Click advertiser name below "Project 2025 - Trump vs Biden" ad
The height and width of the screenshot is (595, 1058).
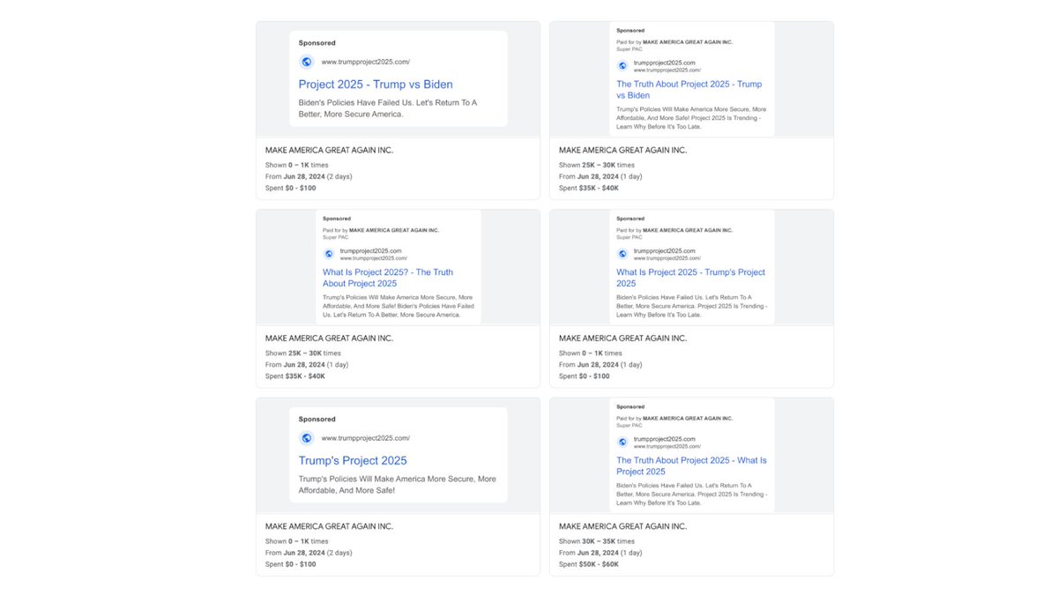330,151
